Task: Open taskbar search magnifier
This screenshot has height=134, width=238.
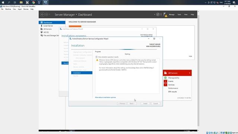Action: click(9, 3)
